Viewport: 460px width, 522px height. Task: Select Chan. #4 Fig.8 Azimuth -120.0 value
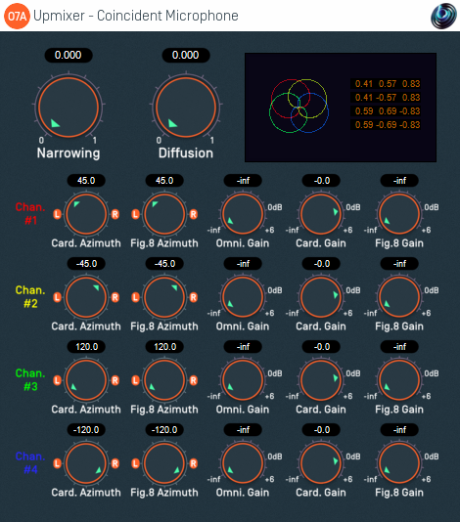pos(164,430)
